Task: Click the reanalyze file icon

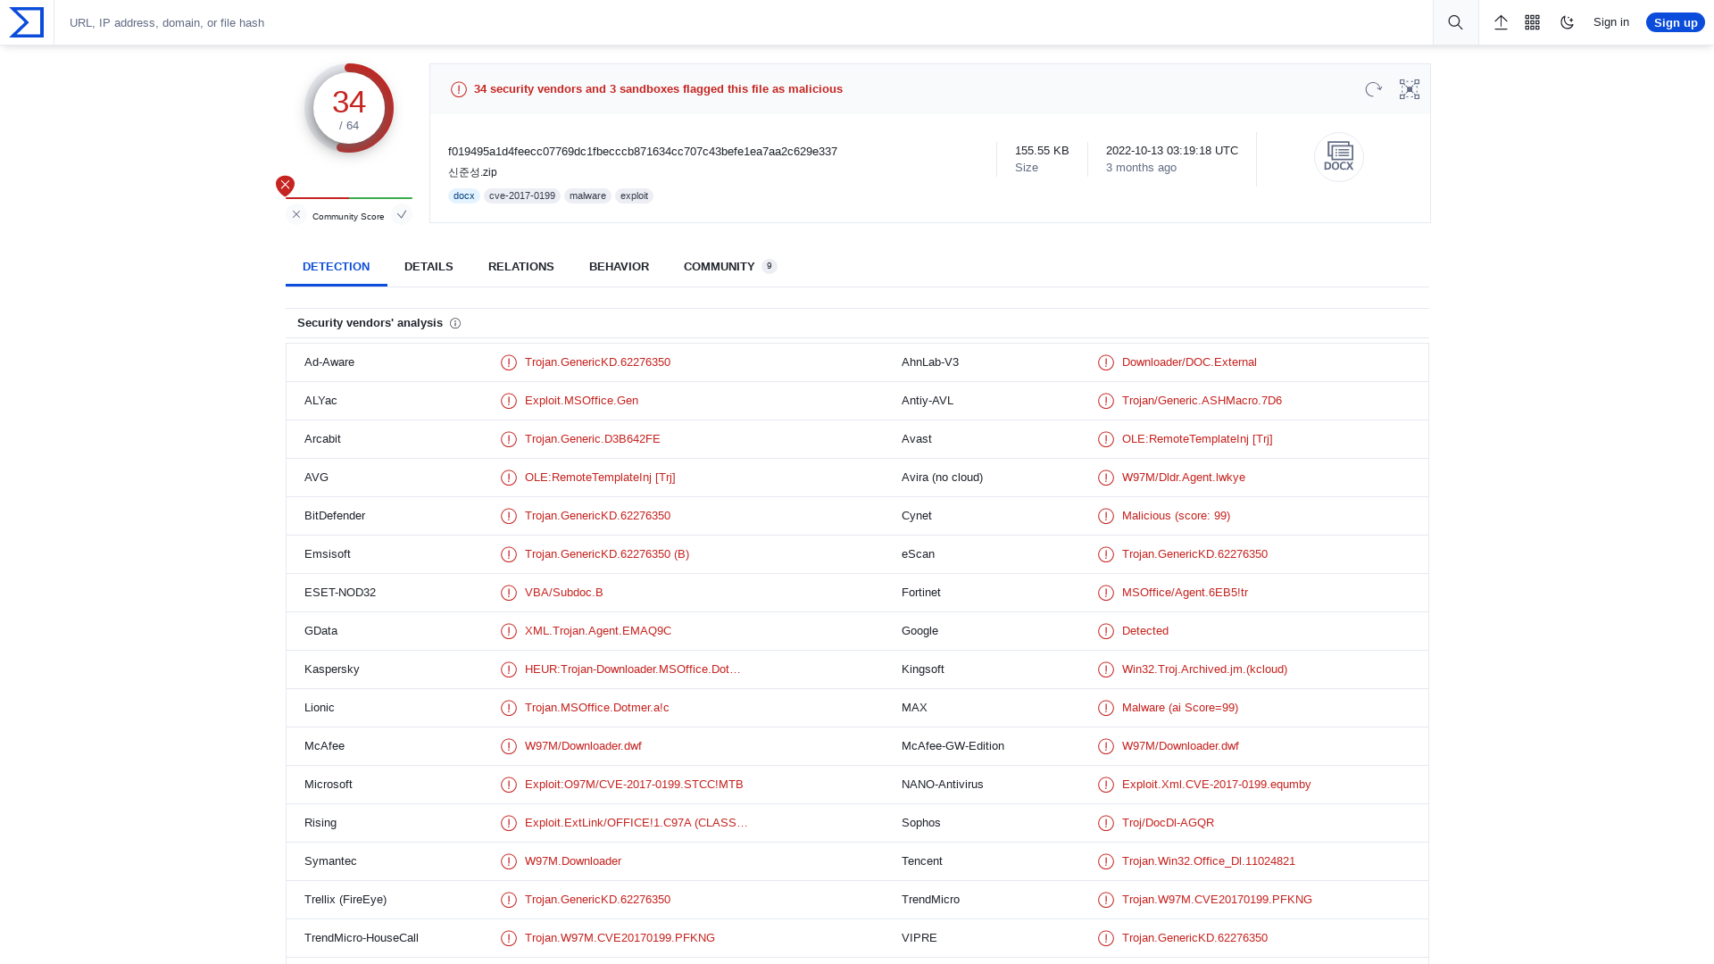Action: [1373, 89]
